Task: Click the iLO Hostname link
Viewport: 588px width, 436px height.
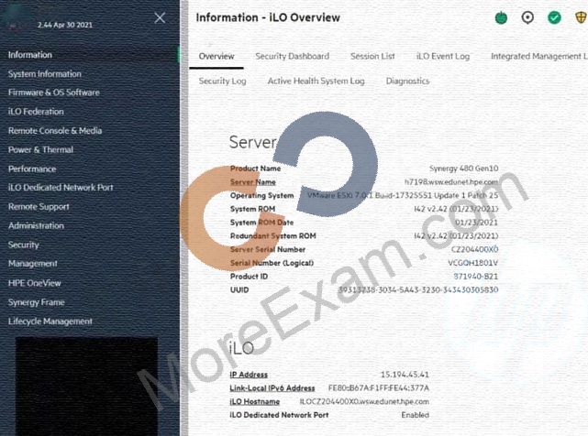Action: [255, 401]
